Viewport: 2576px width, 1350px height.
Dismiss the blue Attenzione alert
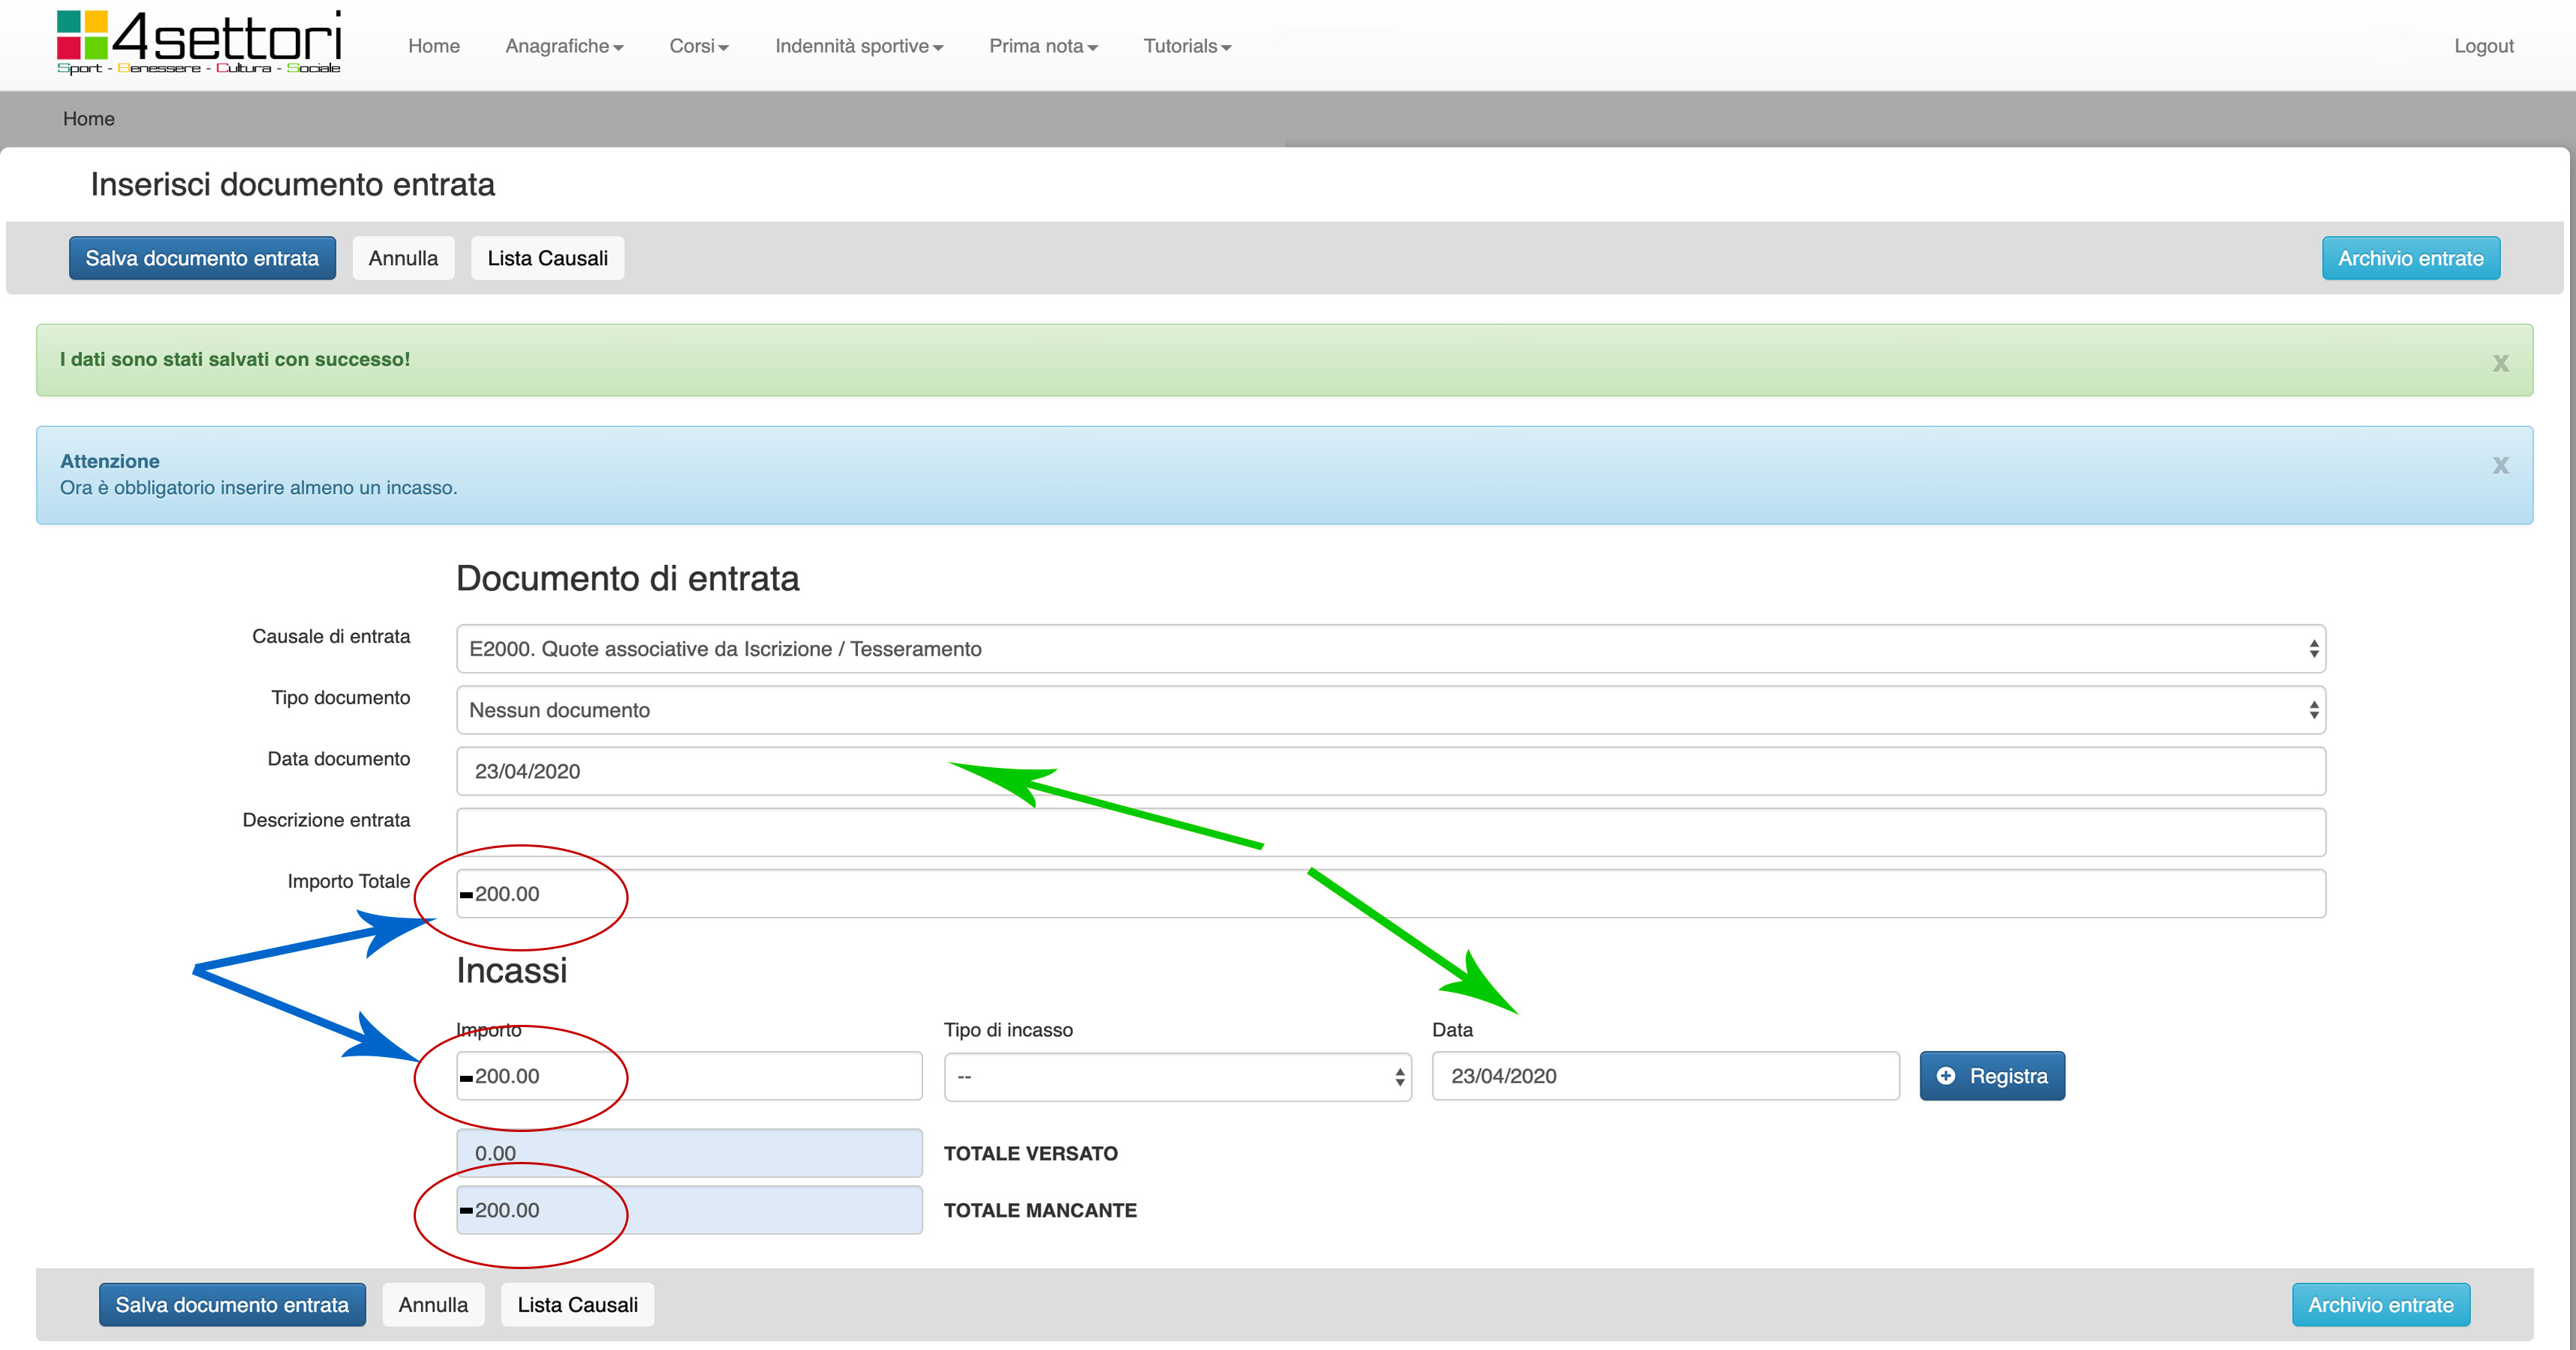click(2500, 465)
